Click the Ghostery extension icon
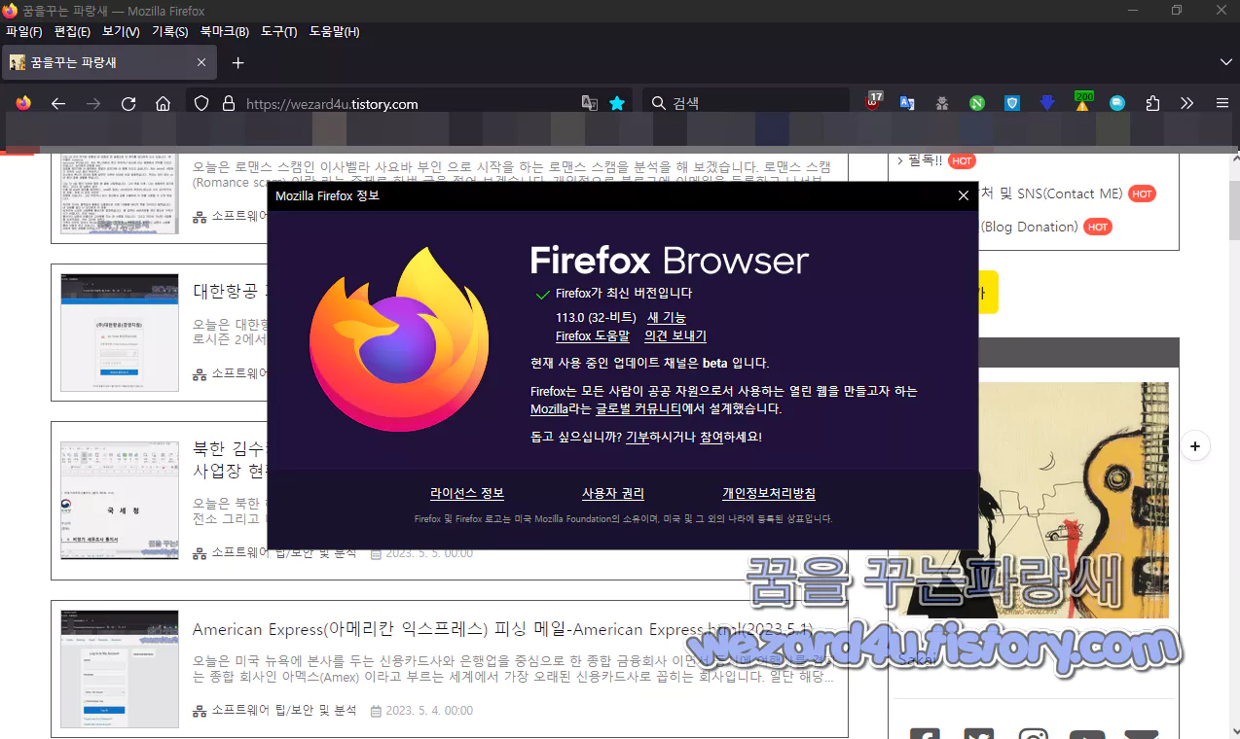 942,102
